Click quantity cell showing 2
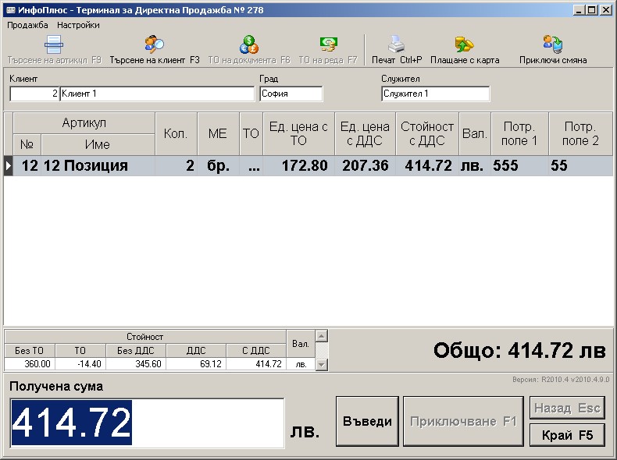Image resolution: width=617 pixels, height=460 pixels. point(176,165)
